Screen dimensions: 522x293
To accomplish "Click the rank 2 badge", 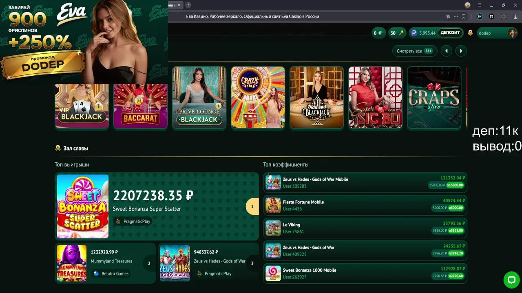I will (149, 263).
